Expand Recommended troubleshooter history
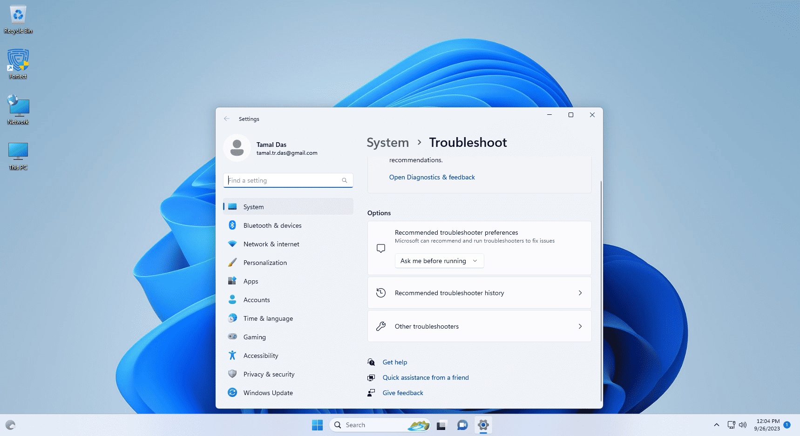Screen dimensions: 800x436 [479, 293]
